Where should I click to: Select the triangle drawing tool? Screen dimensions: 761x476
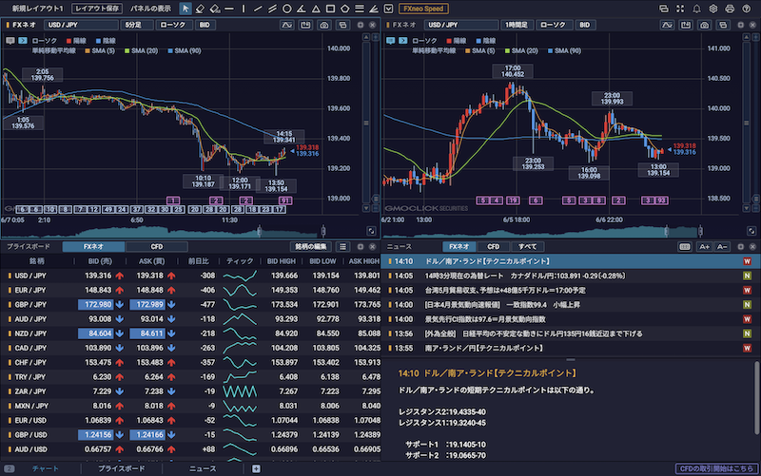(316, 9)
